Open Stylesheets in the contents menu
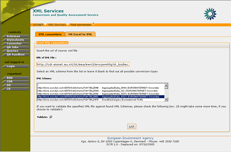The image size is (231, 152). pos(15,40)
